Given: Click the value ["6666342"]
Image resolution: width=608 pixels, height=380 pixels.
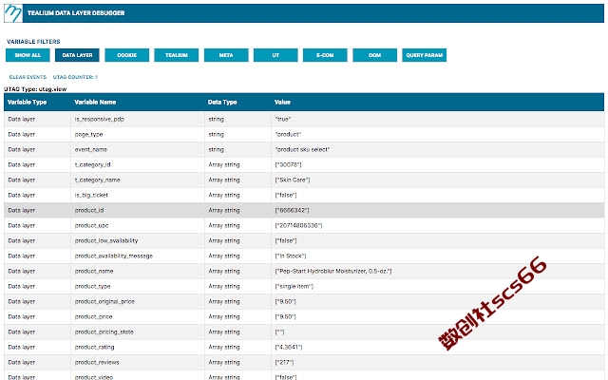Looking at the screenshot, I should [x=292, y=210].
